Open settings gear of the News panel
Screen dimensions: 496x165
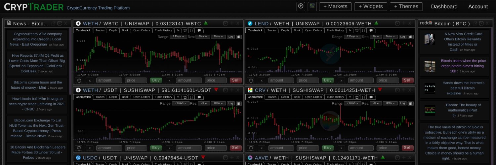(x=60, y=23)
